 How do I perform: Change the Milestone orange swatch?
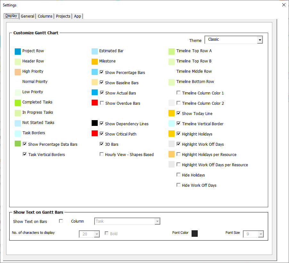[95, 62]
